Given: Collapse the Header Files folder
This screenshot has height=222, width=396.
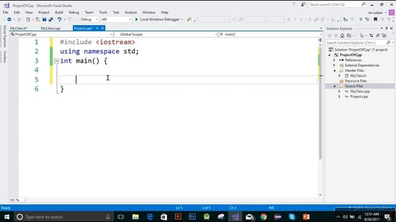Looking at the screenshot, I should 335,71.
